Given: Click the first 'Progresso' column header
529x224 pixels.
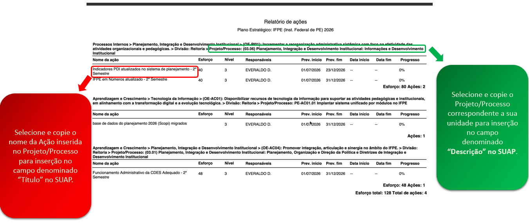Looking at the screenshot, I should pos(410,60).
